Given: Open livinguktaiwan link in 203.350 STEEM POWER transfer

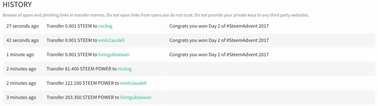Looking at the screenshot, I should pyautogui.click(x=136, y=97).
